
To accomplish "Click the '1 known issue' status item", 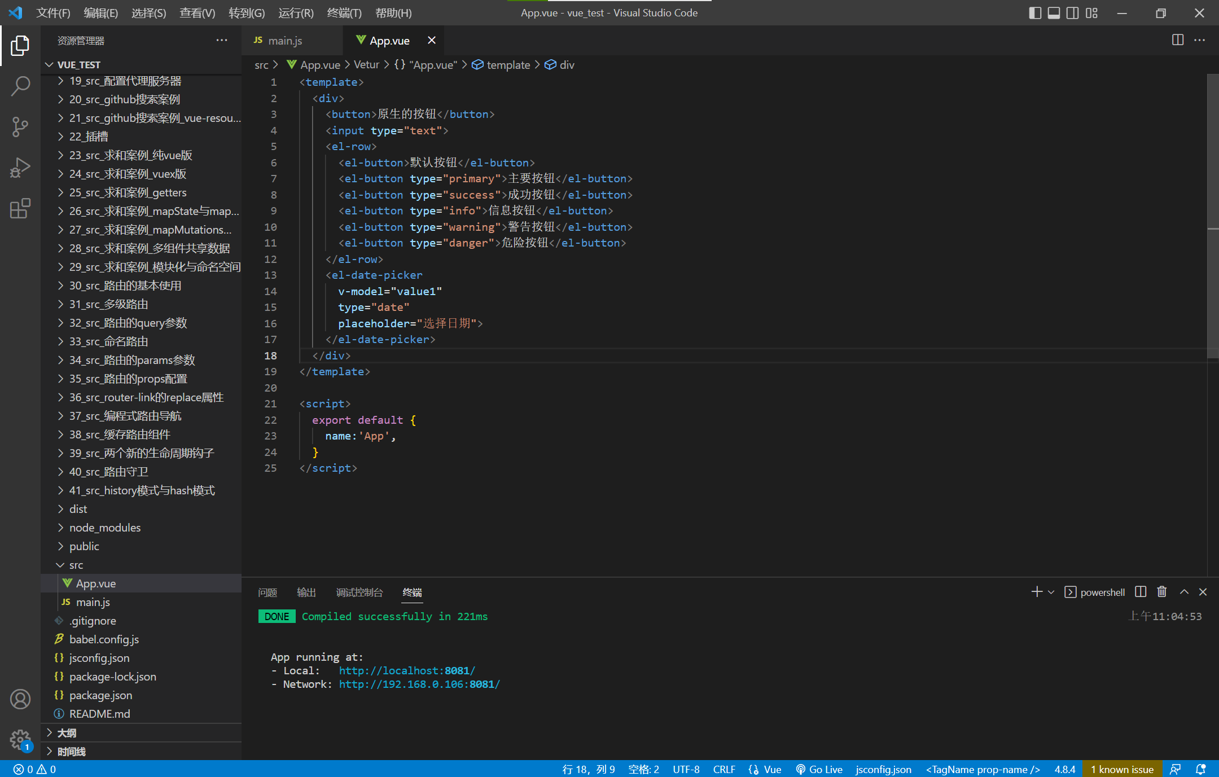I will click(x=1122, y=769).
